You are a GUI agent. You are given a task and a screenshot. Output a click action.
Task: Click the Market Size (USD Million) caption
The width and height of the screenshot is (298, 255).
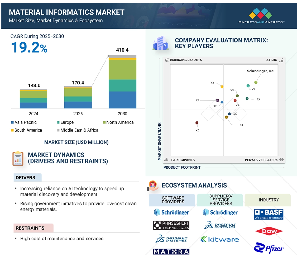[x=76, y=142]
